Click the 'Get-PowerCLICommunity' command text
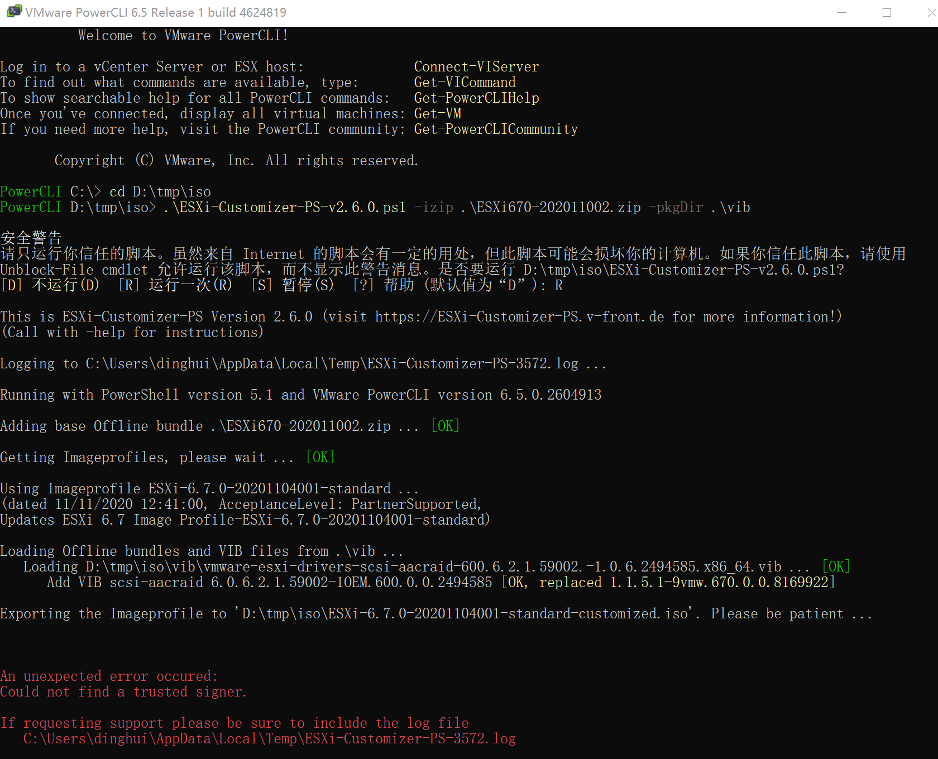938x759 pixels. tap(496, 129)
